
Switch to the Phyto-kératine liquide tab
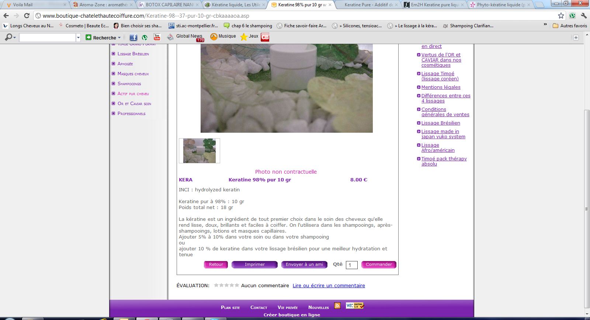[x=500, y=5]
